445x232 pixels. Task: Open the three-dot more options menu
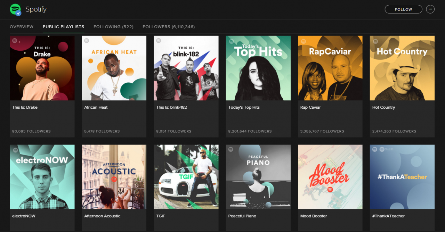[430, 9]
